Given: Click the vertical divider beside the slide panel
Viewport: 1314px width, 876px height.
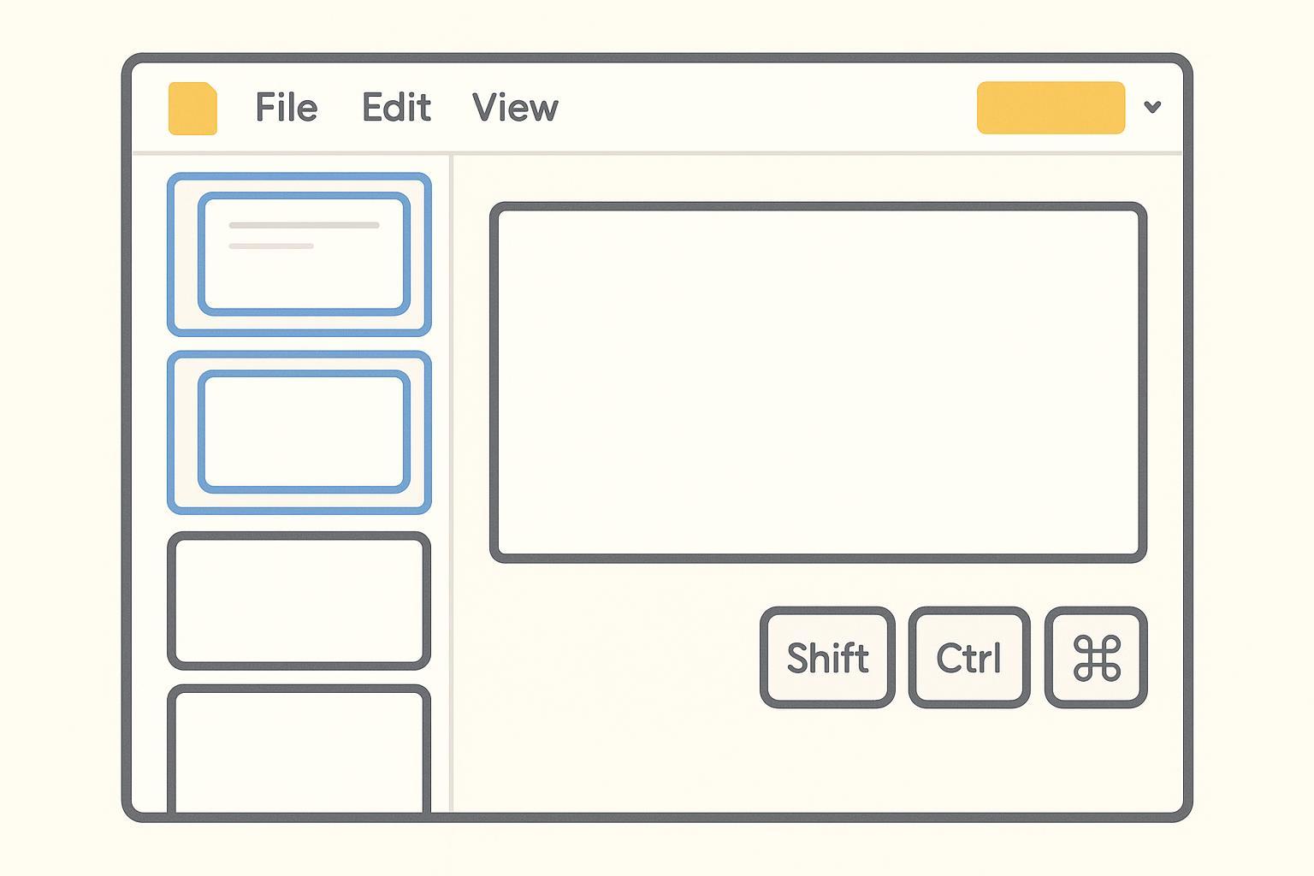Looking at the screenshot, I should pos(451,479).
